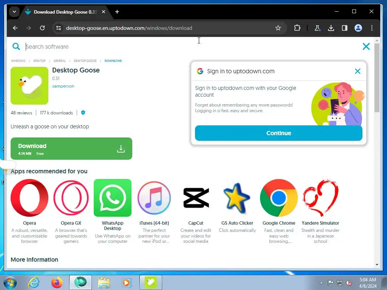Bookmark this page with the star icon
The image size is (387, 290).
pyautogui.click(x=278, y=28)
